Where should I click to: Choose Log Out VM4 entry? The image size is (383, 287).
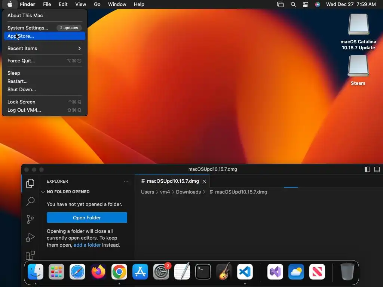[x=45, y=110]
